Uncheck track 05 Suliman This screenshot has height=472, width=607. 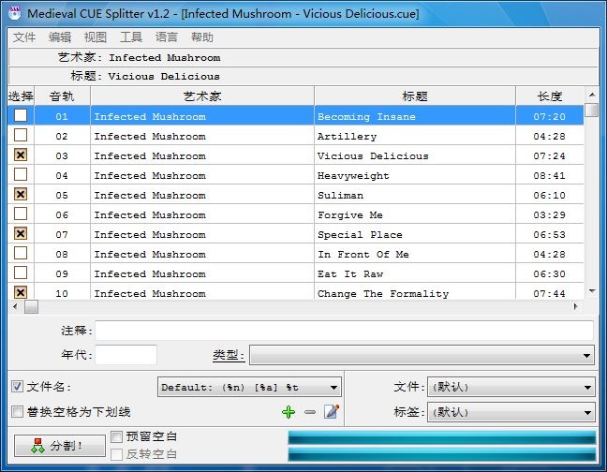[x=21, y=194]
